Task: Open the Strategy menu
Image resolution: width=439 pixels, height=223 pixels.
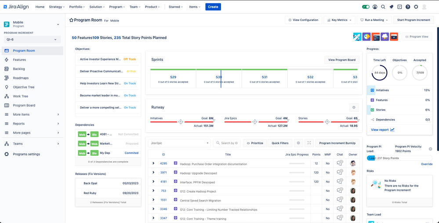Action: point(57,7)
